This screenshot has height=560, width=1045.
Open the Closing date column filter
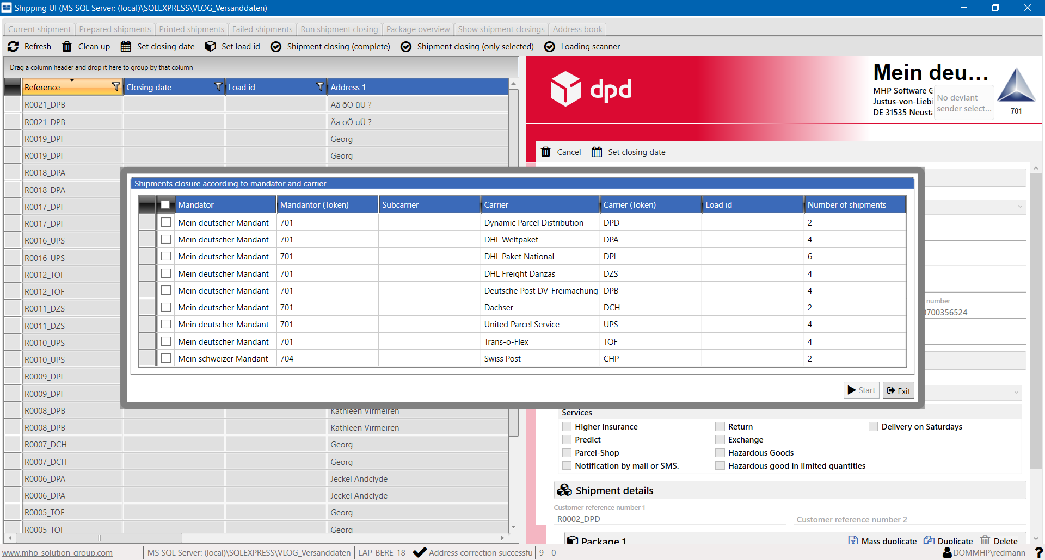[218, 87]
